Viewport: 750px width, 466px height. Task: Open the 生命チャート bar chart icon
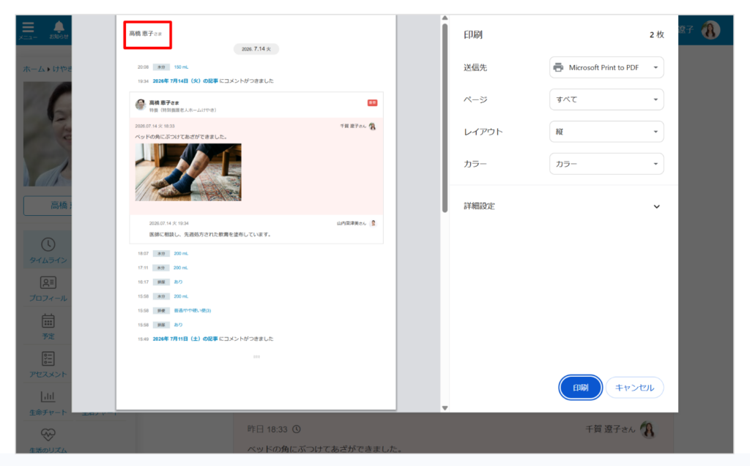(x=48, y=397)
